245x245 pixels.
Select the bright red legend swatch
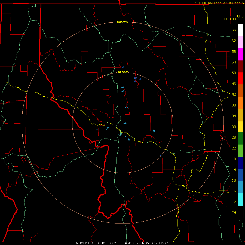click(x=240, y=78)
